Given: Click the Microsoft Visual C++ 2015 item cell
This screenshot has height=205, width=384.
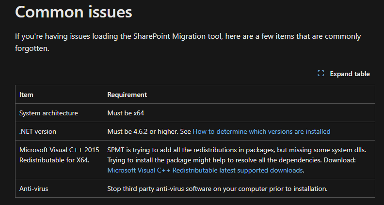Looking at the screenshot, I should (x=59, y=150).
